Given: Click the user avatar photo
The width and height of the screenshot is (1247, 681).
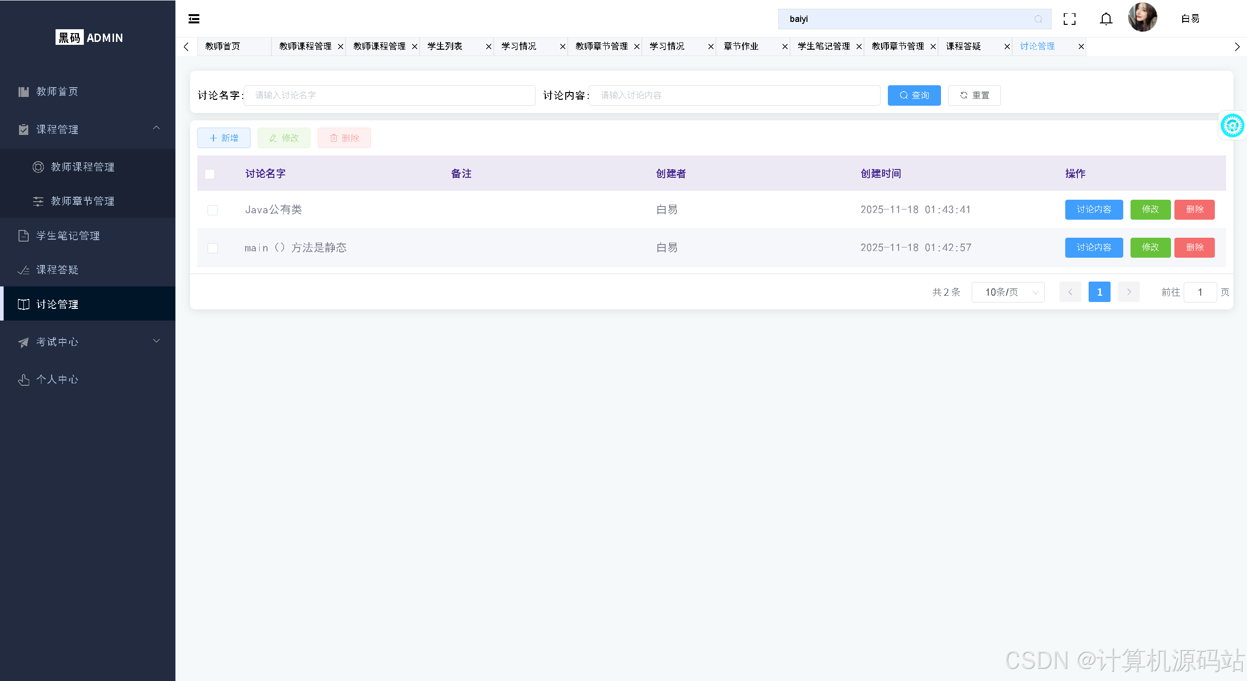Looking at the screenshot, I should (1142, 18).
